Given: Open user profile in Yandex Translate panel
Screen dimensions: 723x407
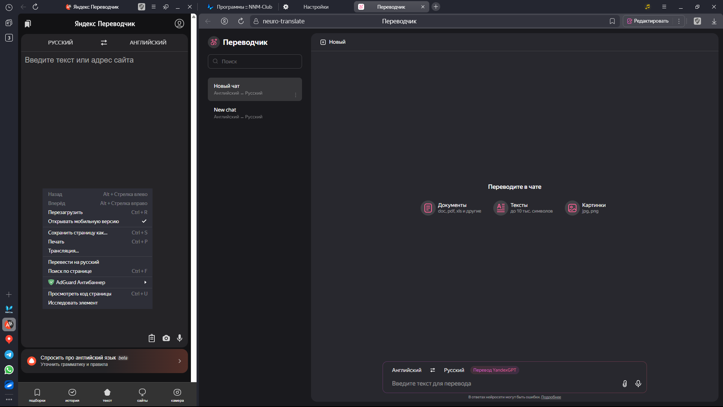Looking at the screenshot, I should click(179, 24).
